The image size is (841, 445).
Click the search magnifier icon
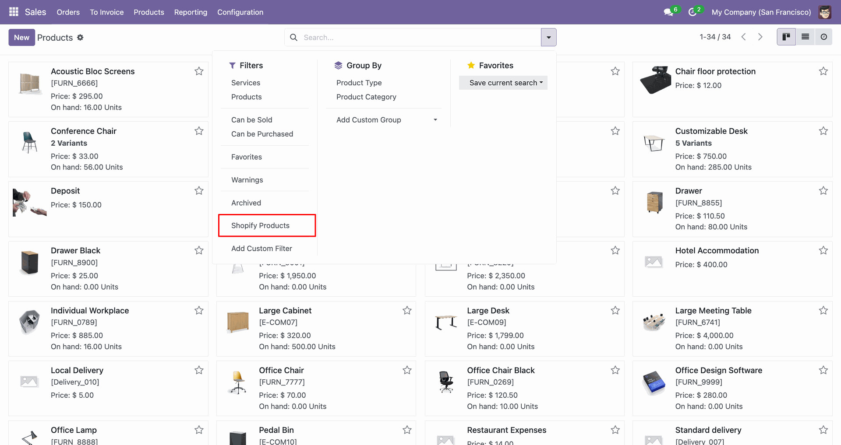click(294, 38)
